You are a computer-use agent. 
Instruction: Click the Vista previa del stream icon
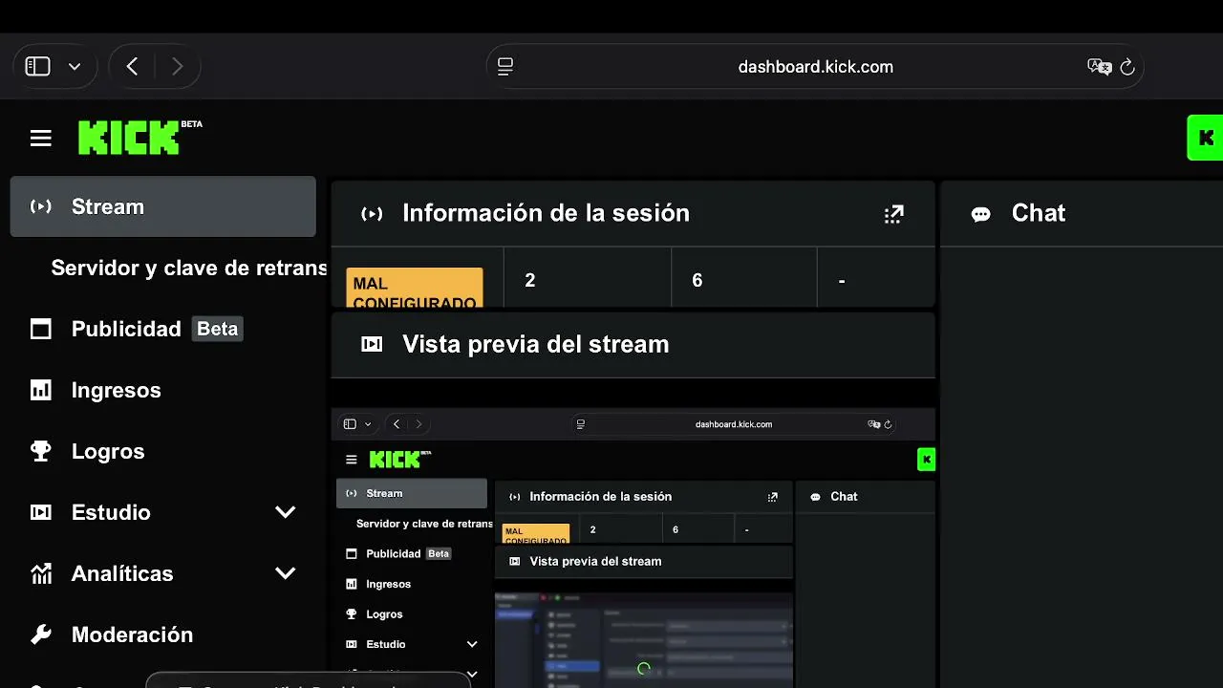coord(372,344)
